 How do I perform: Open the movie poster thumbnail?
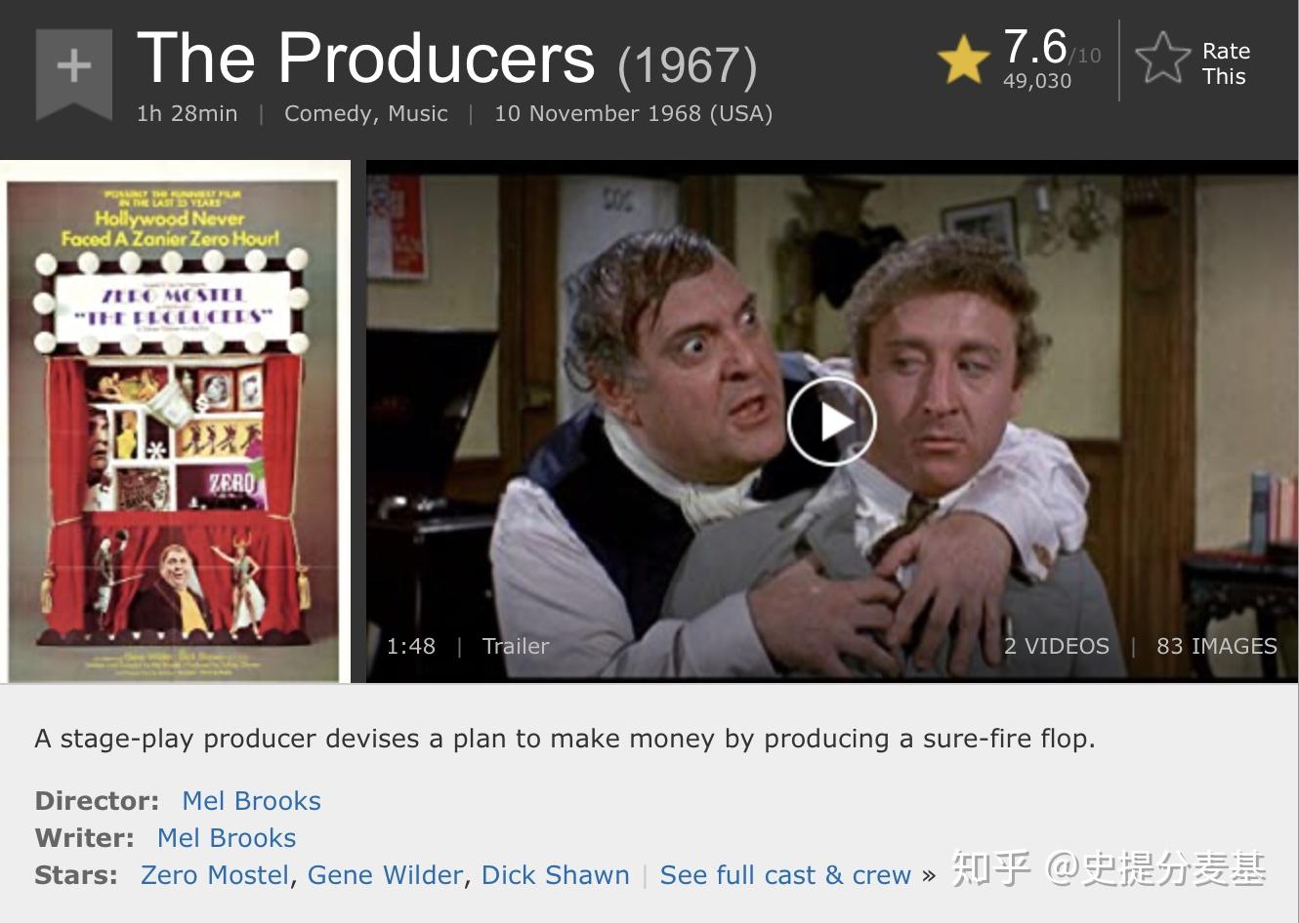(175, 421)
